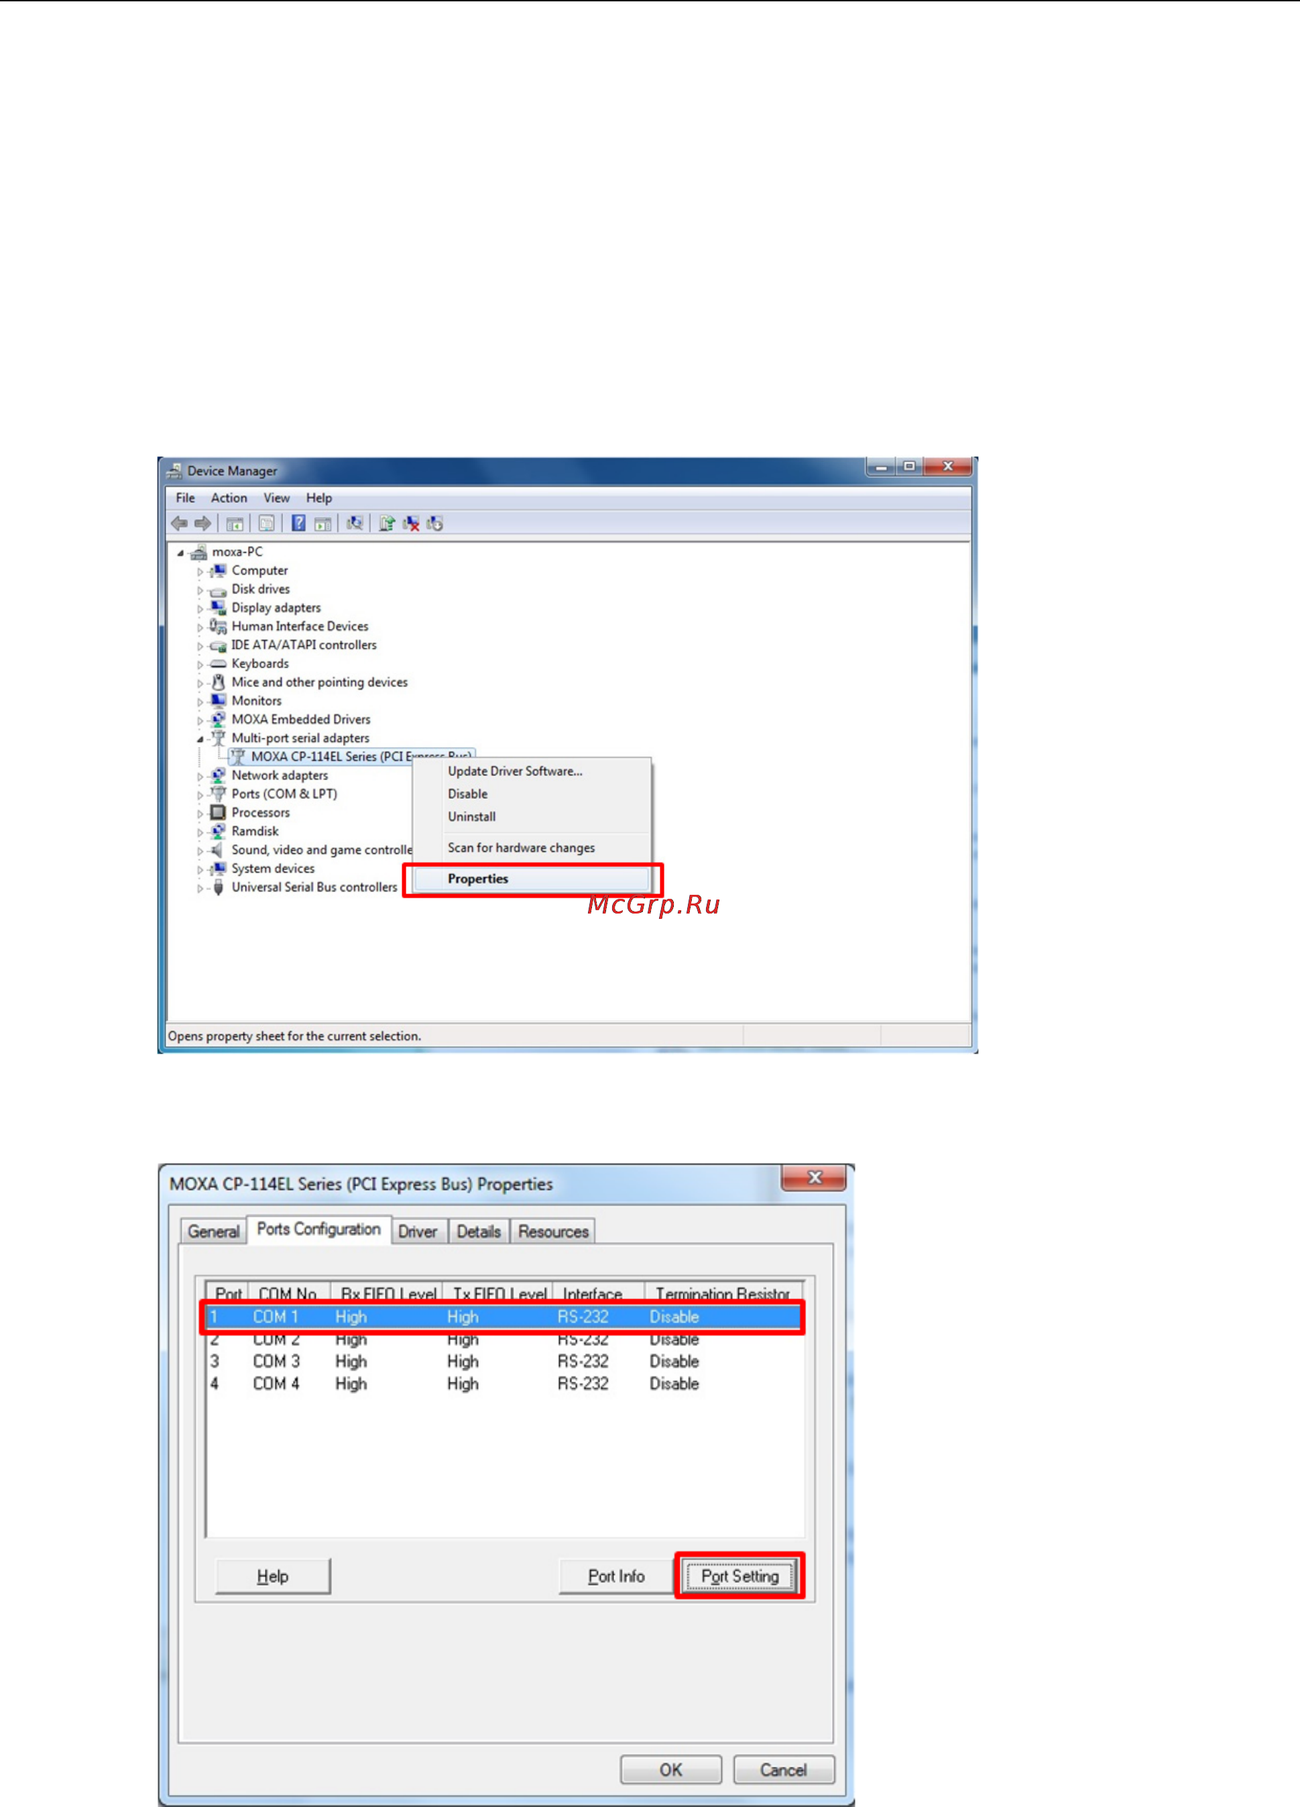Click the Universal Serial Bus controllers icon
The height and width of the screenshot is (1807, 1300).
coord(219,887)
